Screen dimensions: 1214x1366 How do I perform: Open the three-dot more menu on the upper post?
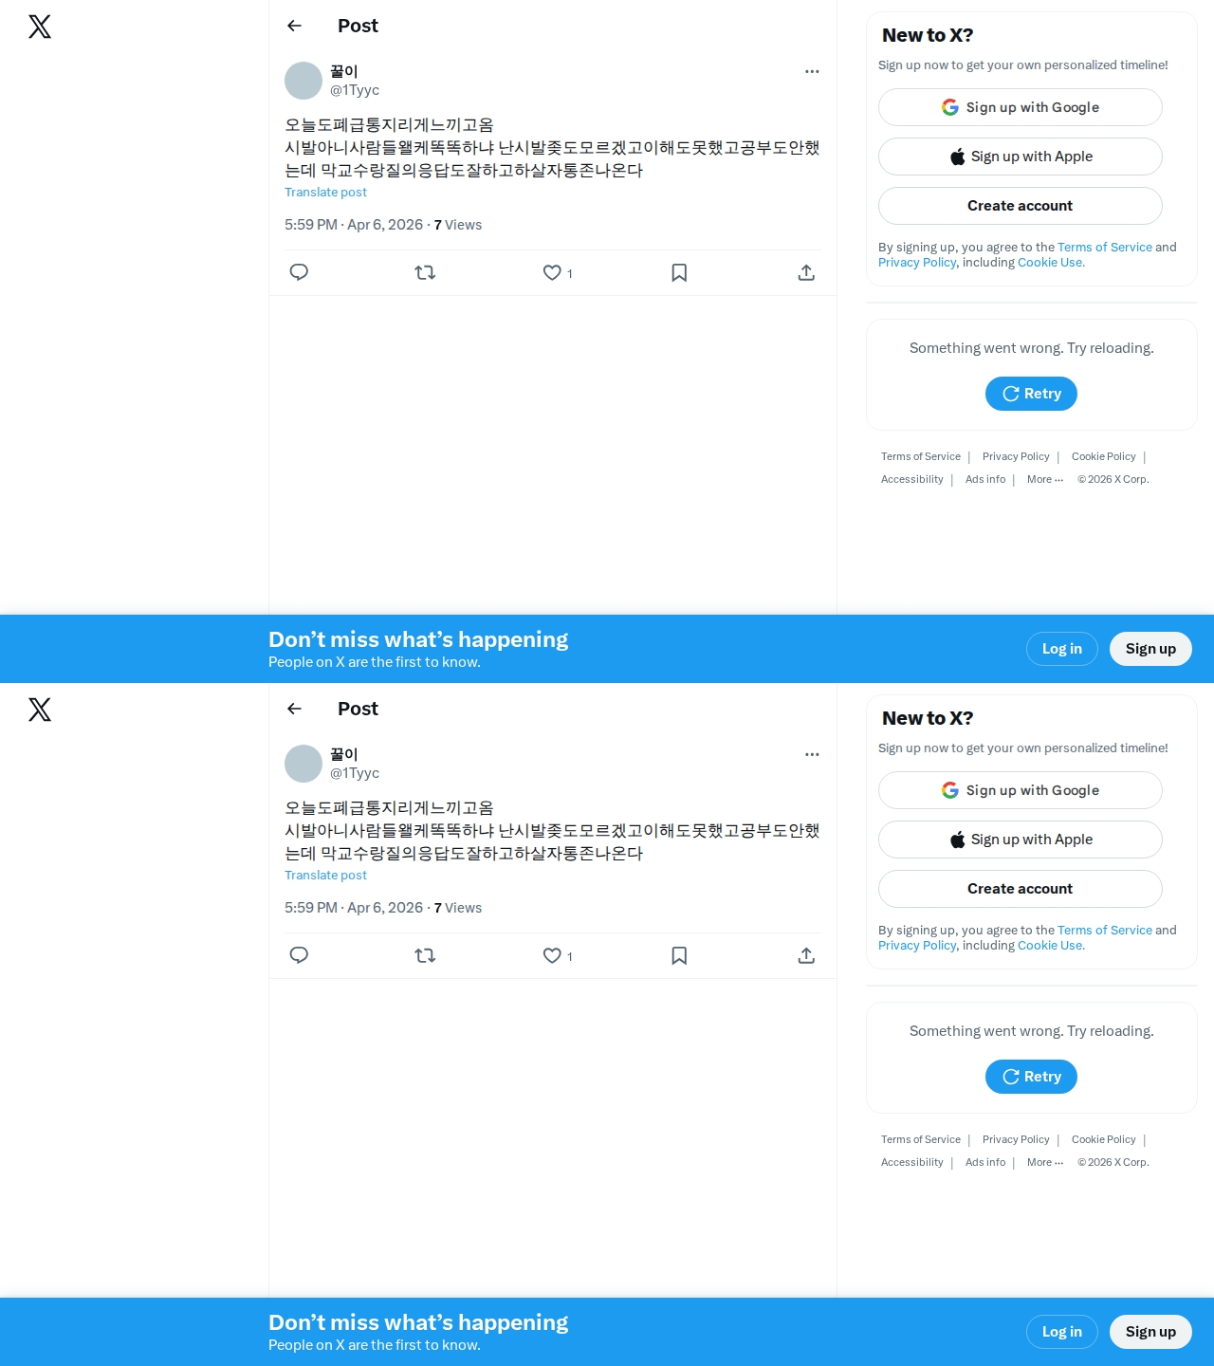pos(812,71)
